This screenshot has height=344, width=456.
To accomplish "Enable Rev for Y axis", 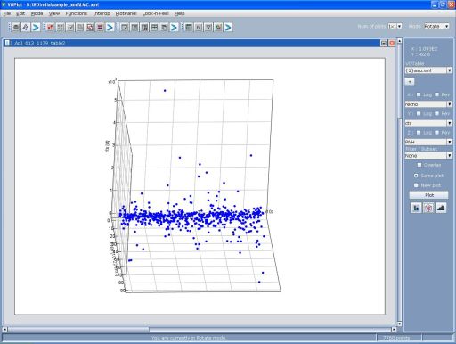I will pyautogui.click(x=437, y=113).
